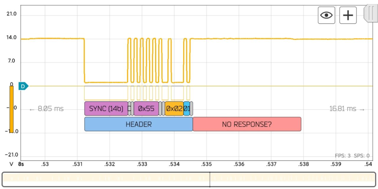Screen dimensions: 378x189
Task: Click the bottom overview timeline strip
Action: pyautogui.click(x=111, y=179)
